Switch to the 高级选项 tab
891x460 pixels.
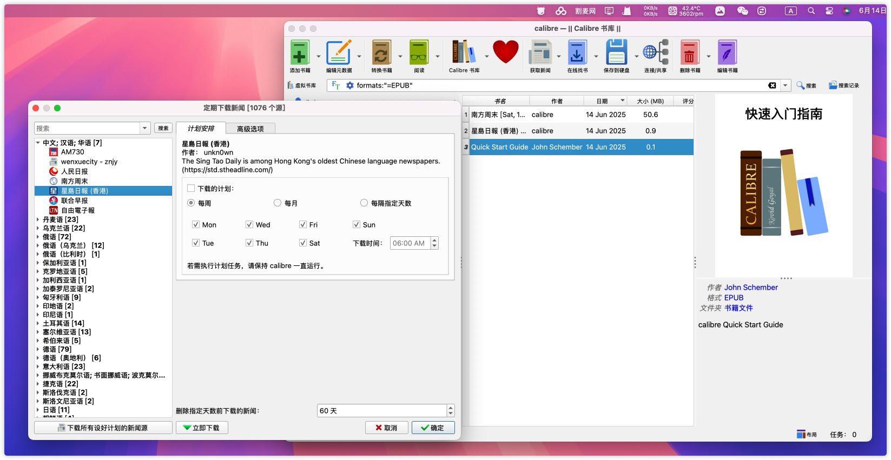tap(250, 129)
